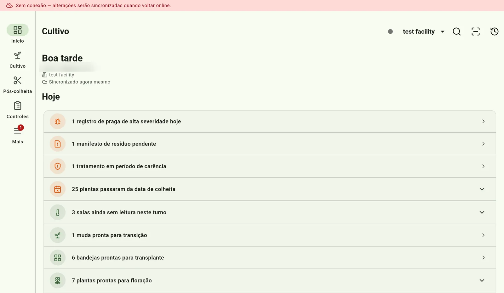Open Cultivo section in sidebar
504x293 pixels.
coord(18,60)
